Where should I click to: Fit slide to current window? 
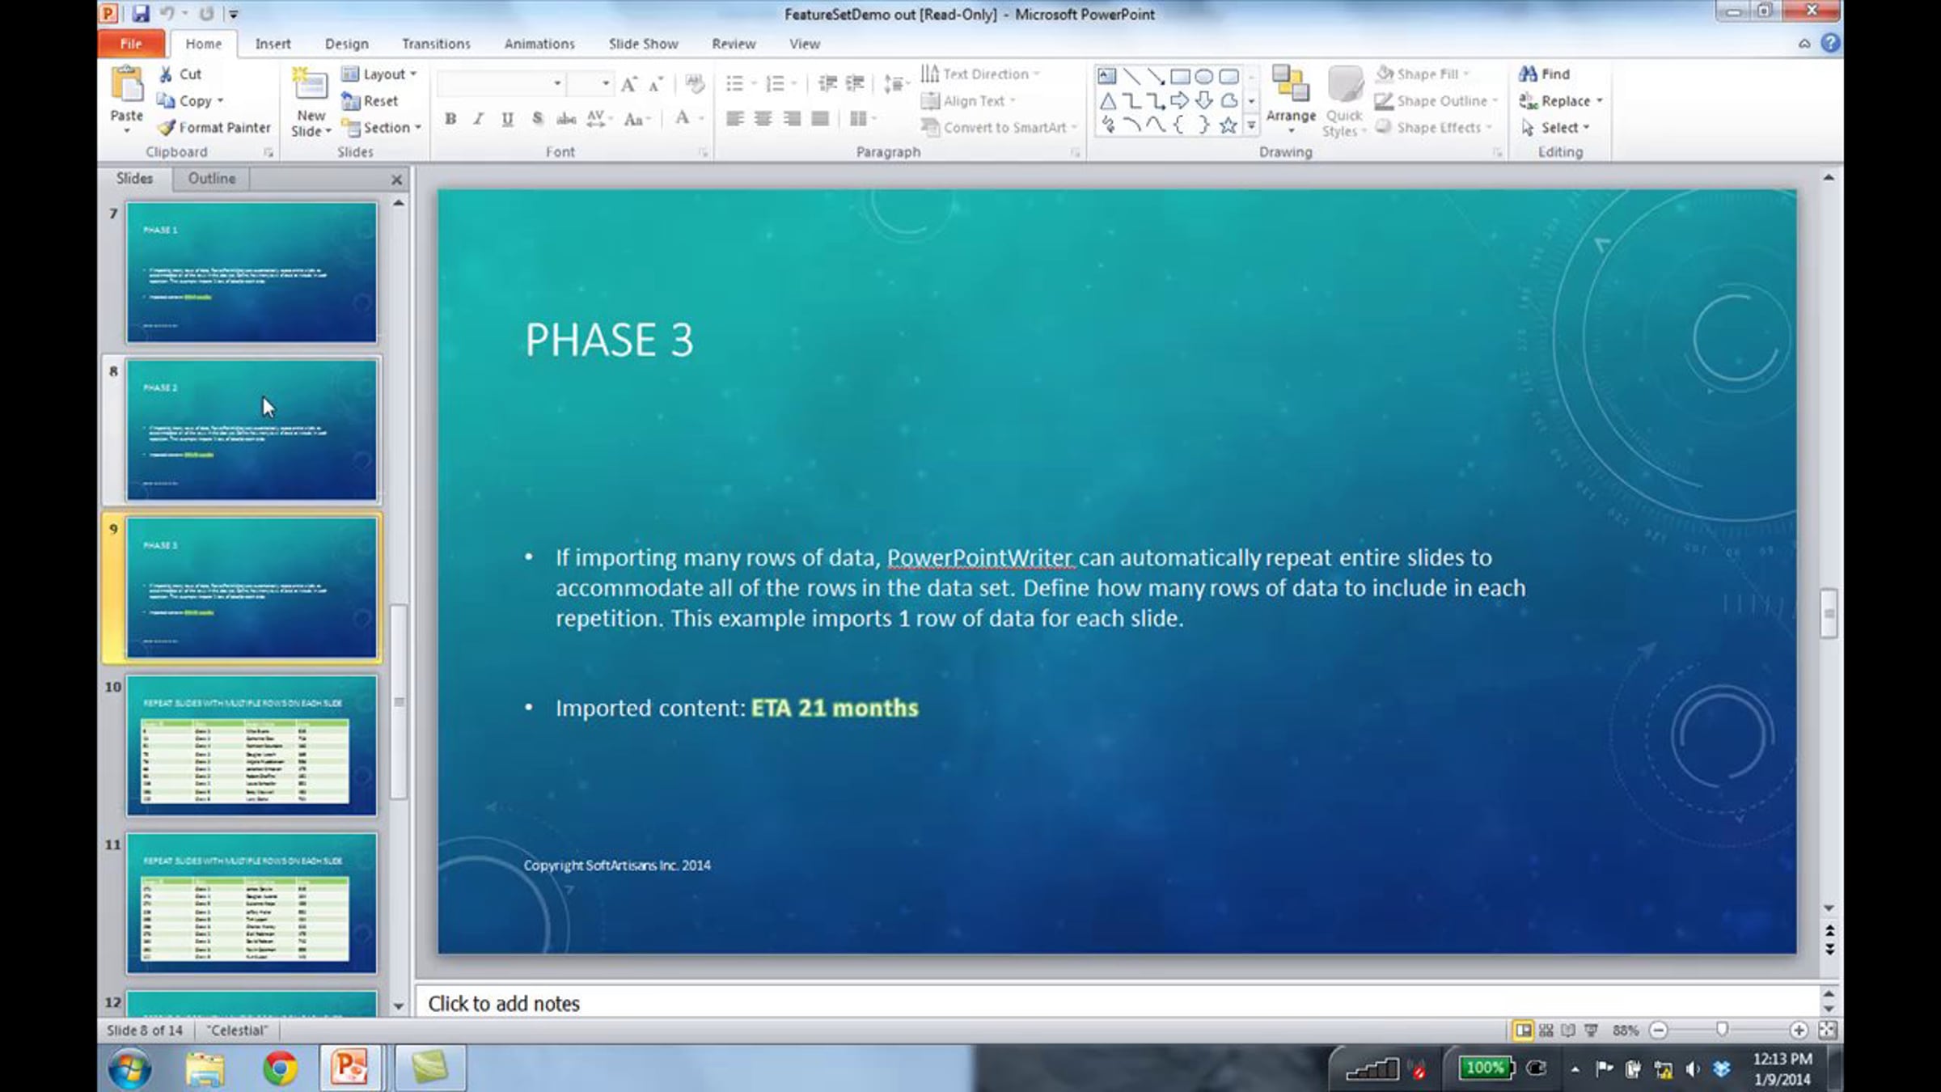1827,1030
